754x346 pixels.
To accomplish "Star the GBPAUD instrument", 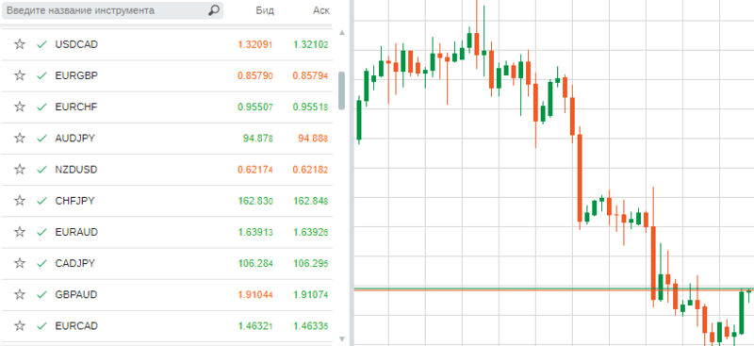I will (19, 294).
